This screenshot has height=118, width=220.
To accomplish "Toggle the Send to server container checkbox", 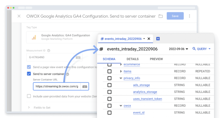I will (x=29, y=74).
